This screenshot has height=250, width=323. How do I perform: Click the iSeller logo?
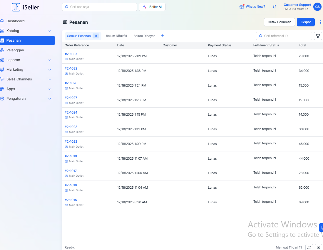26,7
